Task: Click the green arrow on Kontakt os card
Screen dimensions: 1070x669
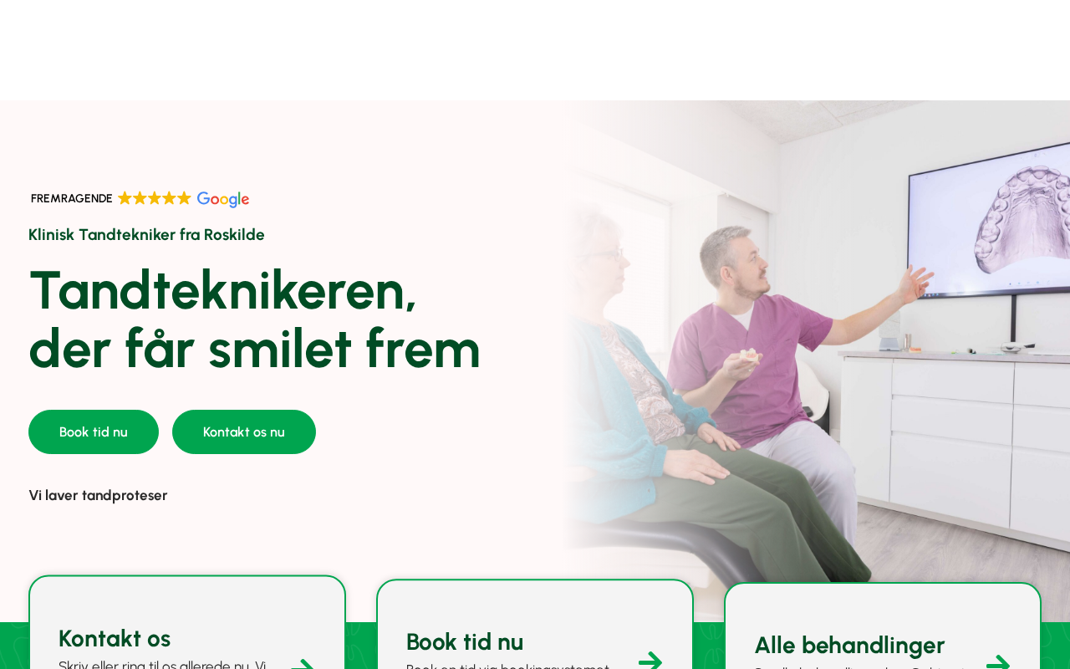Action: pos(303,664)
